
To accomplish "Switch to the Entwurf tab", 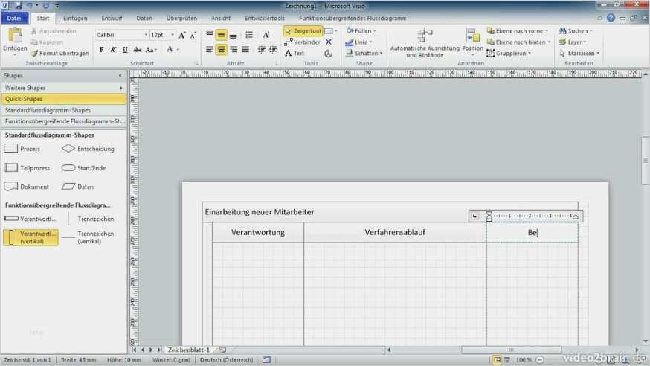I will [112, 19].
